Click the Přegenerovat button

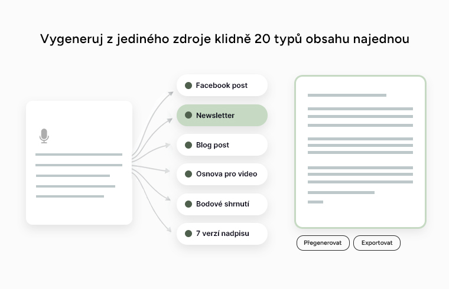click(323, 243)
